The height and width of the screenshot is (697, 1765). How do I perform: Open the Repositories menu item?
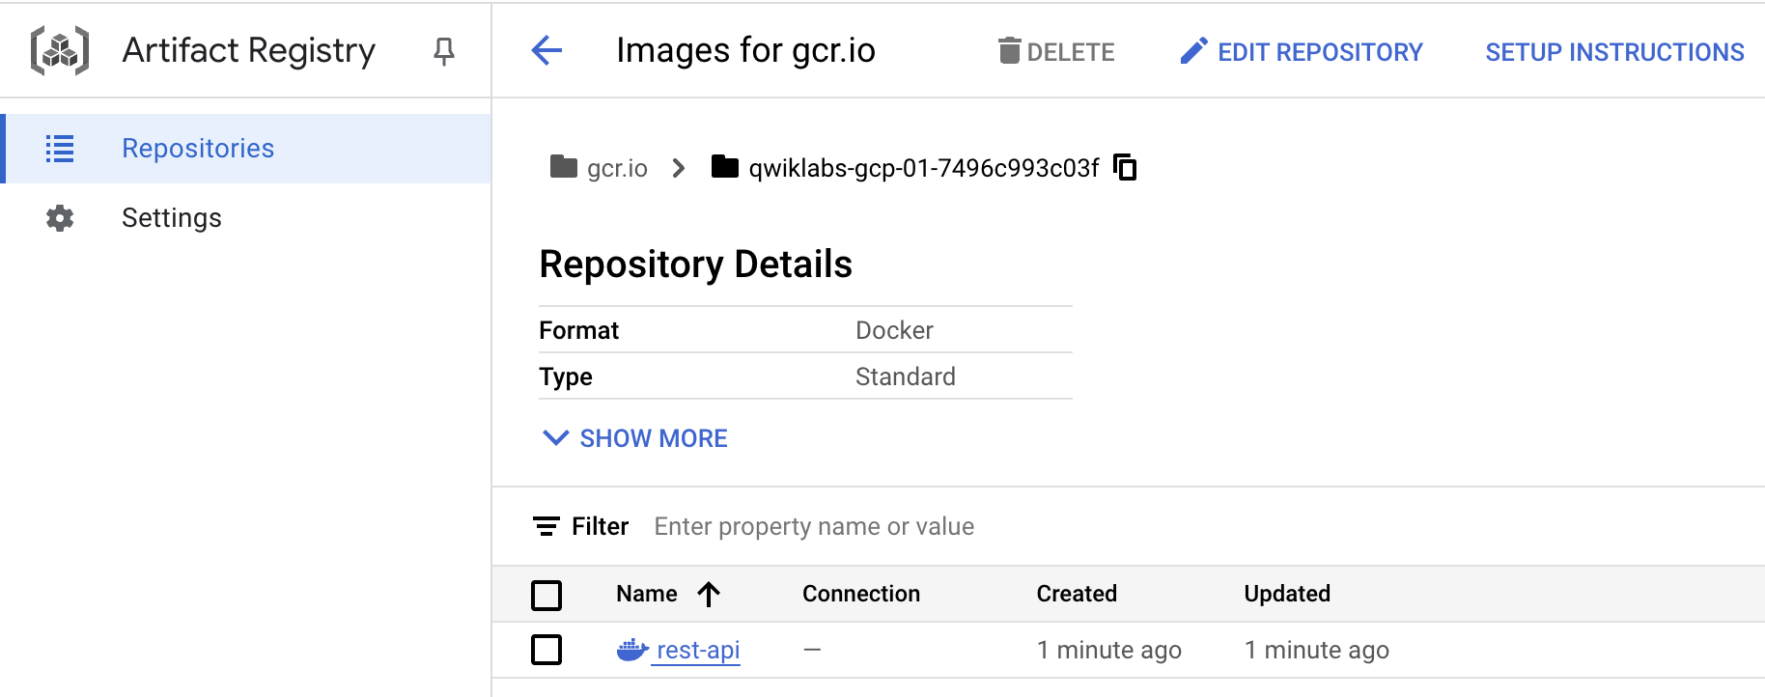point(245,149)
